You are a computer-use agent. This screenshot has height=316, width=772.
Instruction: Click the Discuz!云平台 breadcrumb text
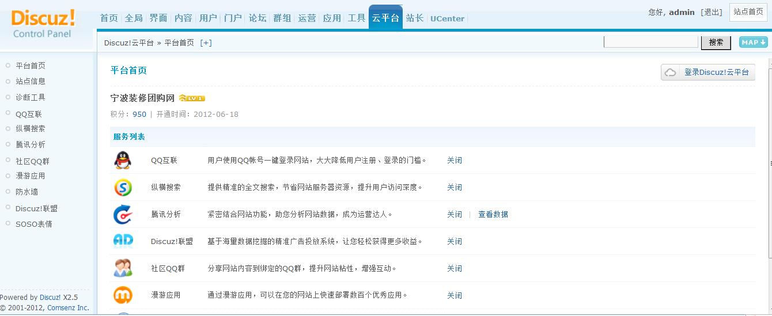129,43
